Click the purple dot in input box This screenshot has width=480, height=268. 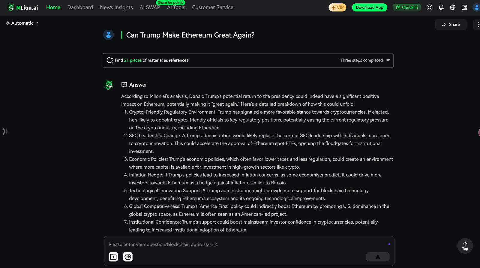pos(389,244)
